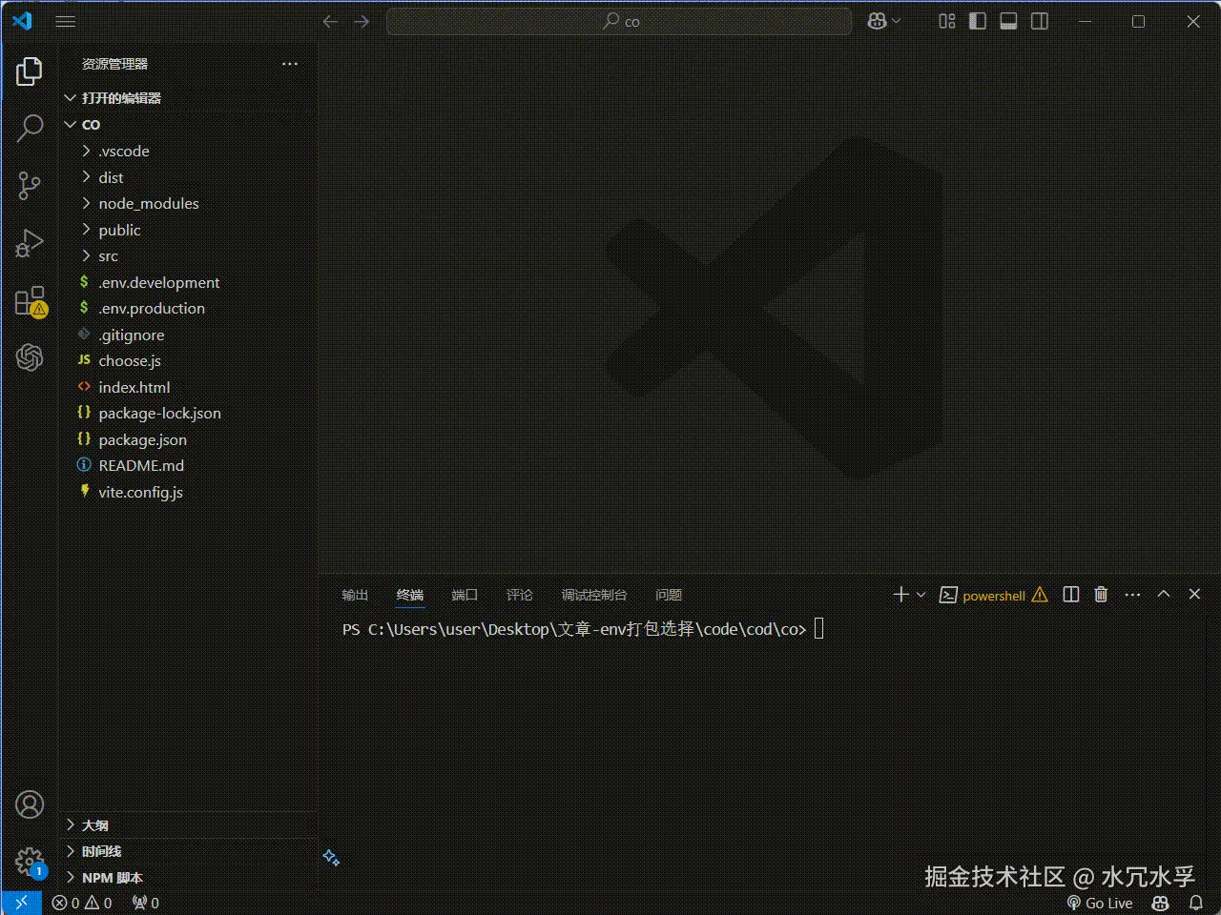Switch to the 问题 (Problems) tab
Viewport: 1221px width, 915px height.
click(x=669, y=595)
